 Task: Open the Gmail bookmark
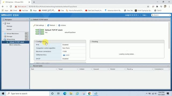[x=14, y=10]
